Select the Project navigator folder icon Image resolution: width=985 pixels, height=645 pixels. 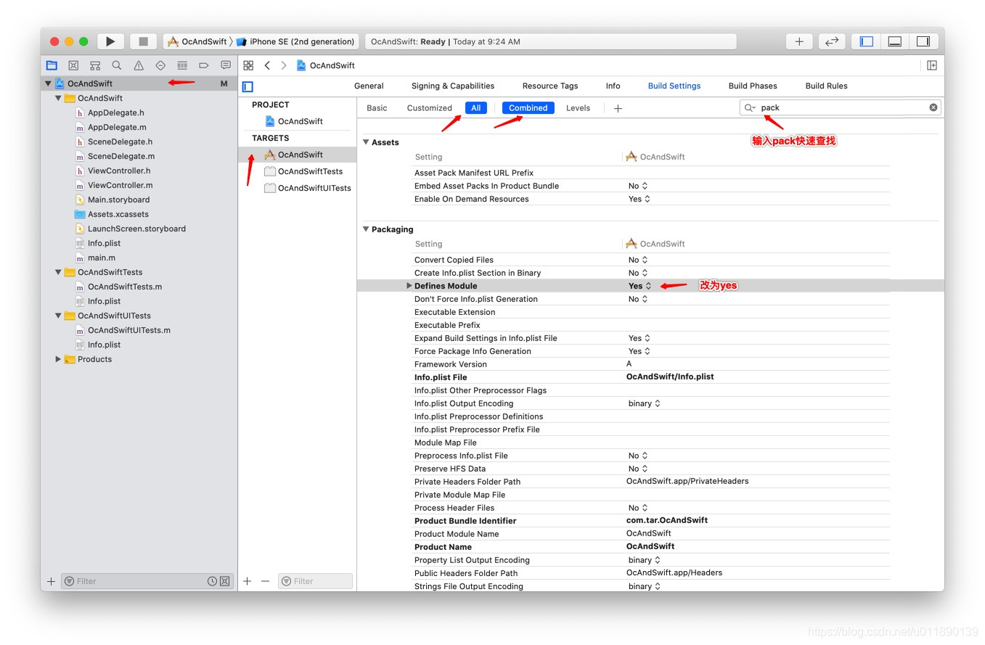pyautogui.click(x=52, y=65)
